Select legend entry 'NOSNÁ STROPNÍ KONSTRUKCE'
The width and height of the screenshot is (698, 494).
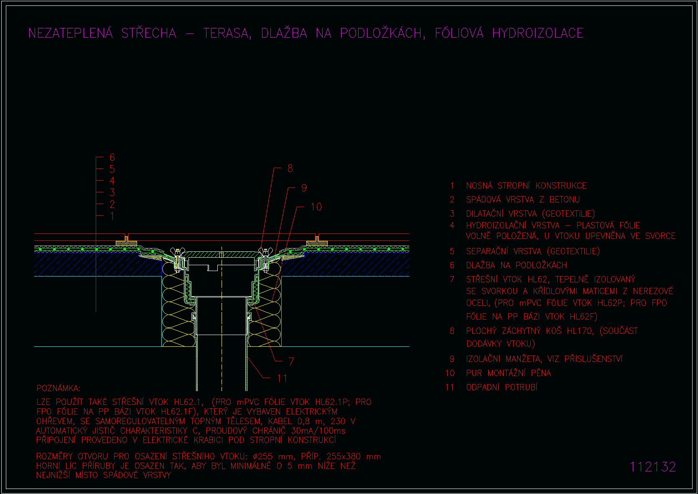coord(527,186)
